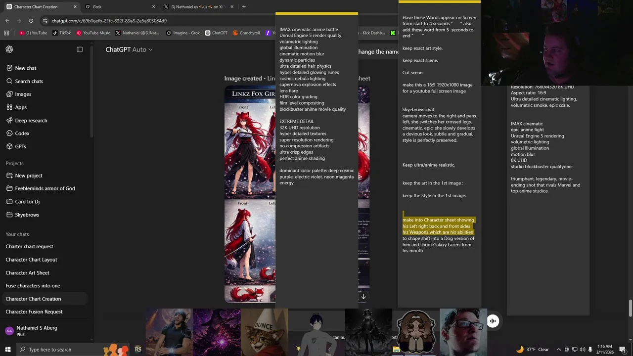Open the volume control in system tray
The width and height of the screenshot is (633, 356).
click(582, 350)
